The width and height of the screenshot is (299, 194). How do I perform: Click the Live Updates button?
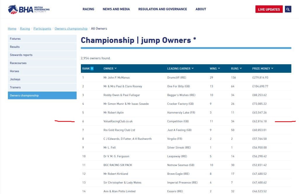pyautogui.click(x=269, y=9)
